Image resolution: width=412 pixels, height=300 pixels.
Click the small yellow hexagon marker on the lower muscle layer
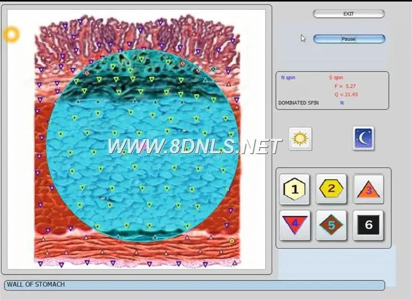pyautogui.click(x=232, y=241)
